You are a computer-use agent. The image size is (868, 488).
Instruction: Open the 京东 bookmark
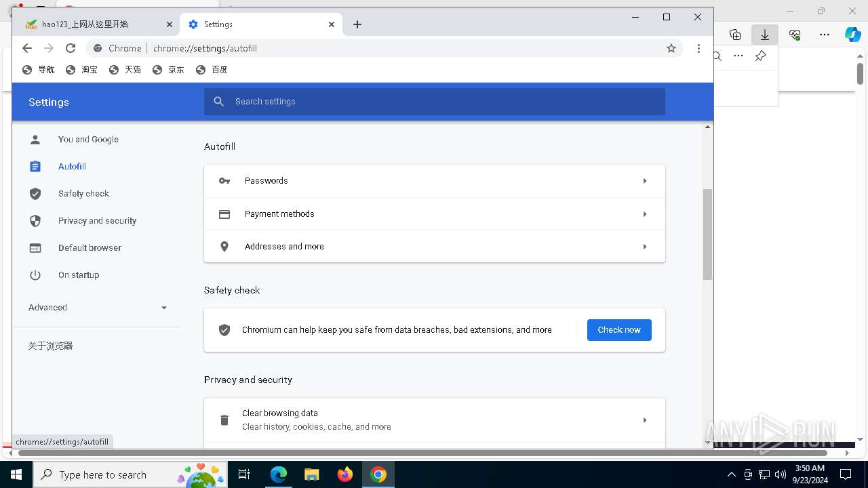[x=168, y=70]
